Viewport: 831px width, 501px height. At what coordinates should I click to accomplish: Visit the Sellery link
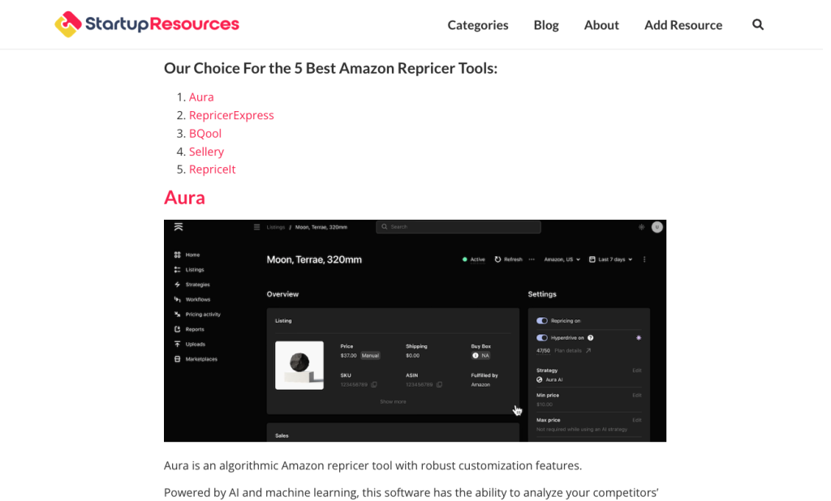coord(206,152)
